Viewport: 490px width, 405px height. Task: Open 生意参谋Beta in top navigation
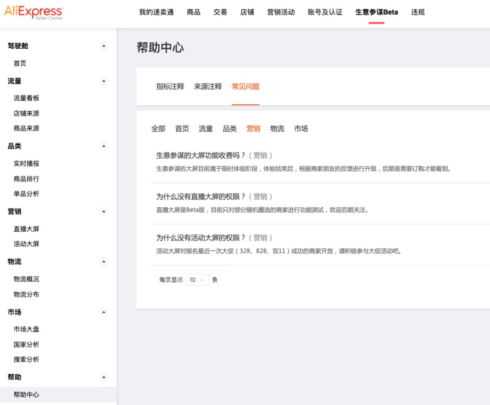click(376, 12)
